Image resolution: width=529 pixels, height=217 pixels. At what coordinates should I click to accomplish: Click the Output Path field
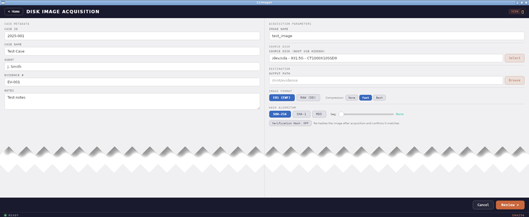point(386,80)
